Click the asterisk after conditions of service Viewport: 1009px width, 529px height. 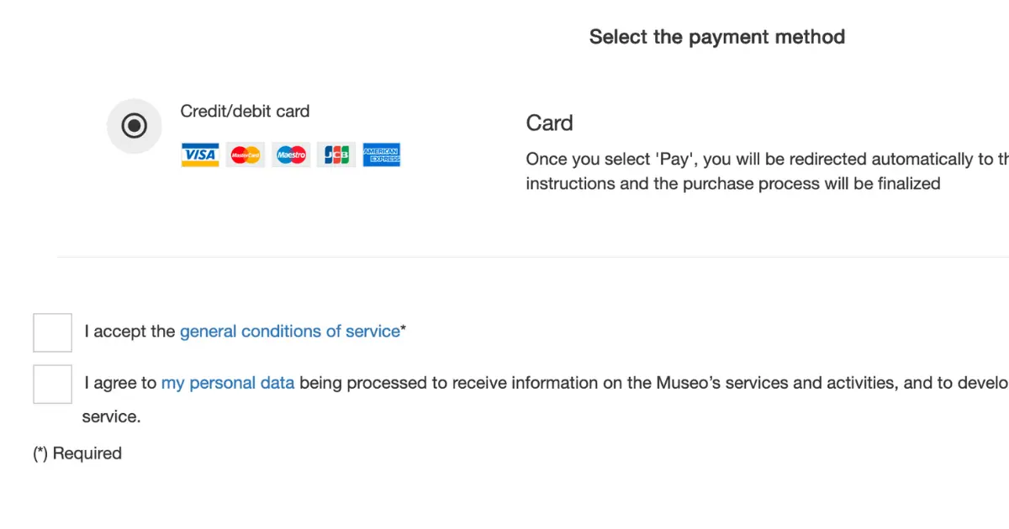404,328
